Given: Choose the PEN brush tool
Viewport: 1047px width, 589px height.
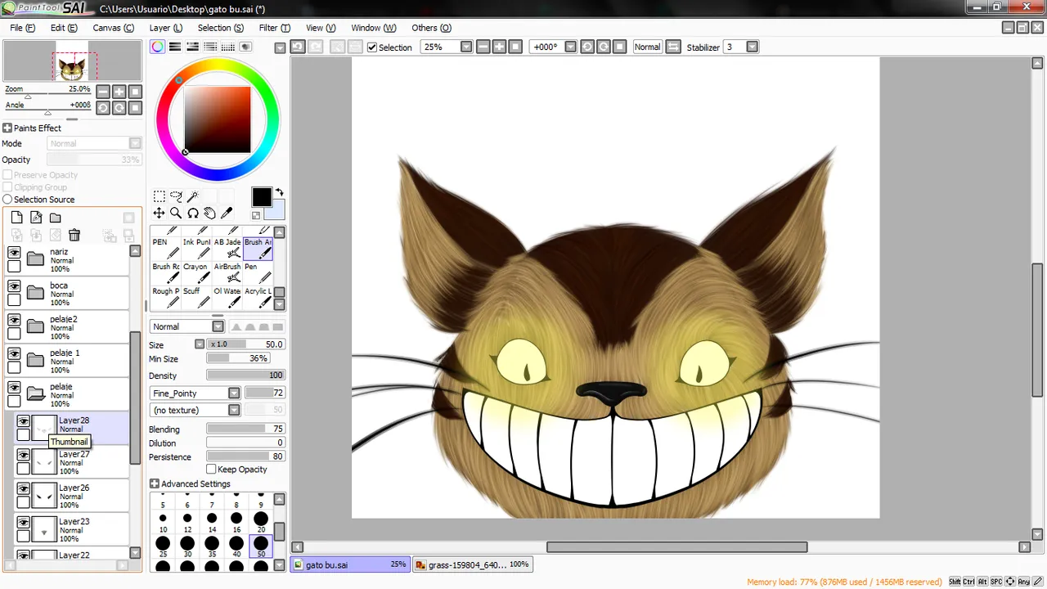Looking at the screenshot, I should [164, 247].
